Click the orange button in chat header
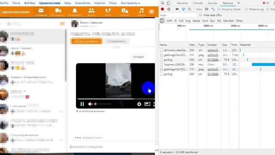Image resolution: width=275 pixels, height=155 pixels. click(x=86, y=41)
